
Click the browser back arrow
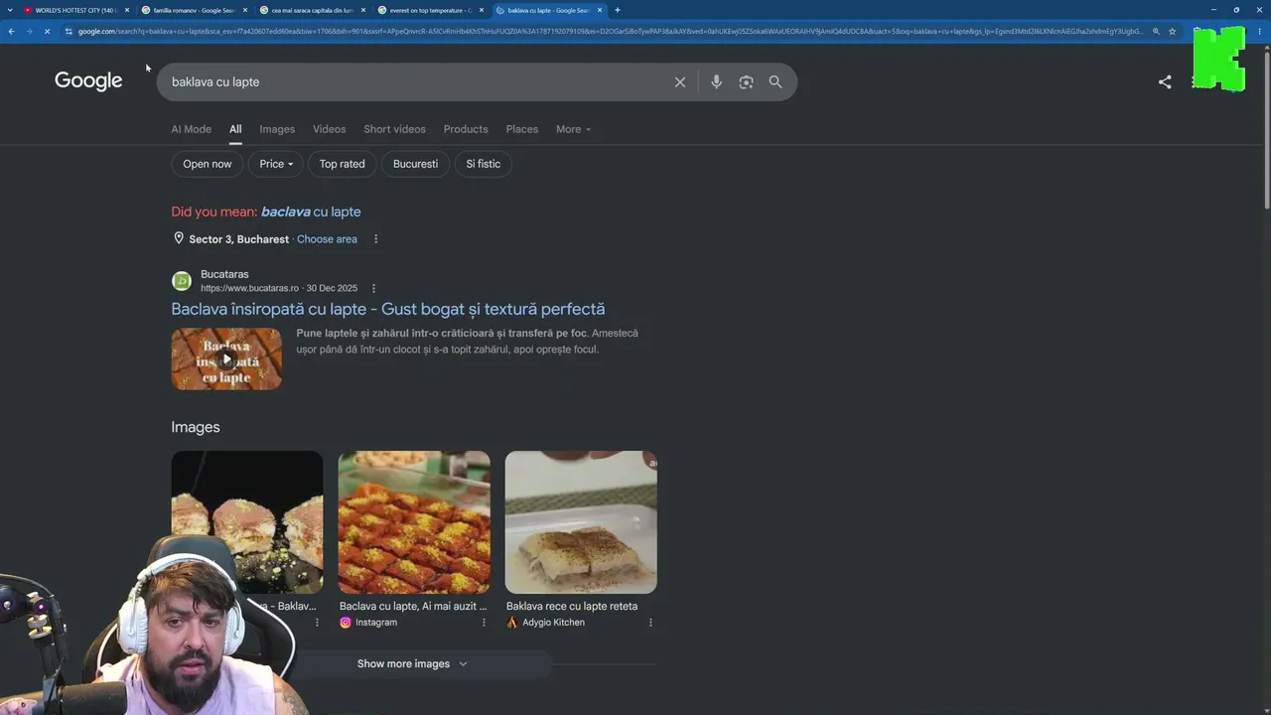click(x=11, y=32)
